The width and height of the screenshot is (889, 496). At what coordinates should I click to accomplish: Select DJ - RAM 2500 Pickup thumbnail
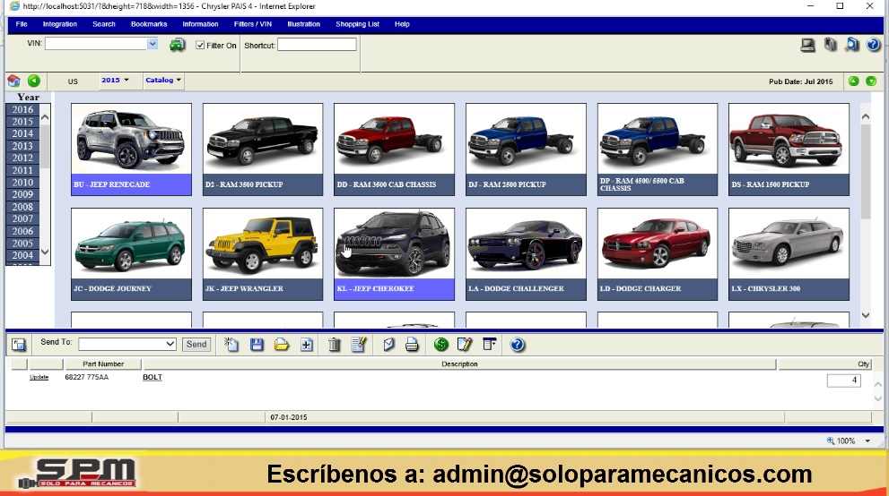point(526,150)
